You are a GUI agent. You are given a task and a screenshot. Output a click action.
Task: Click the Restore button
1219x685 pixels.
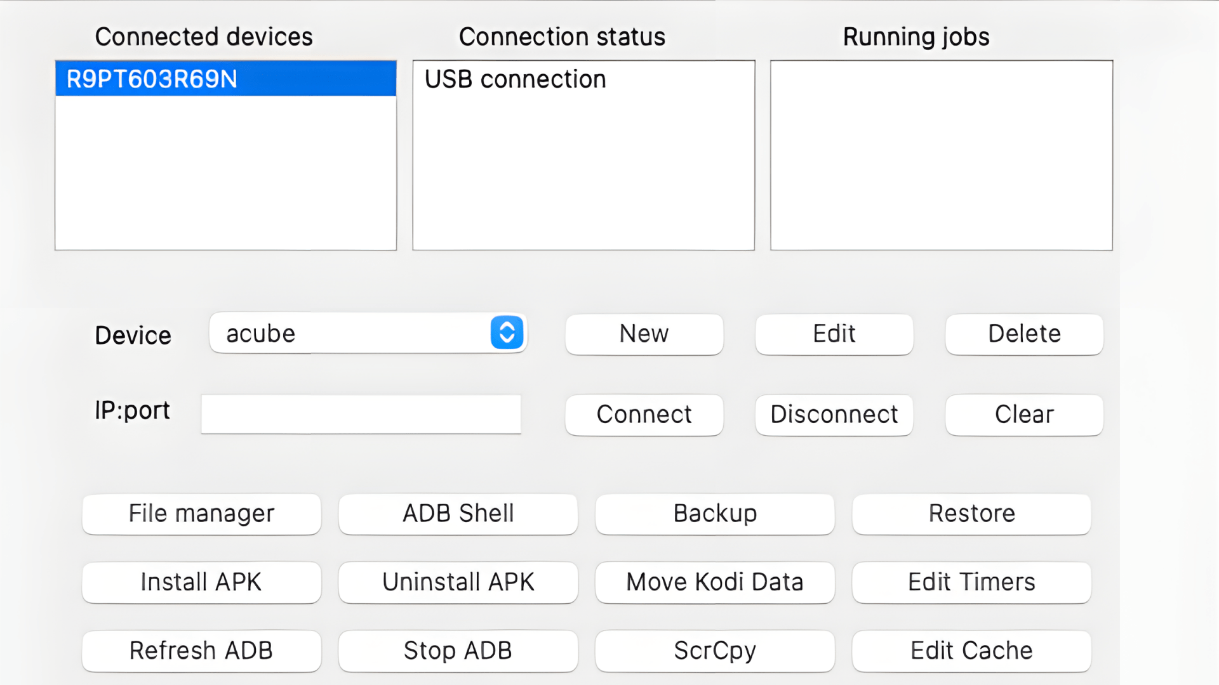pos(971,514)
